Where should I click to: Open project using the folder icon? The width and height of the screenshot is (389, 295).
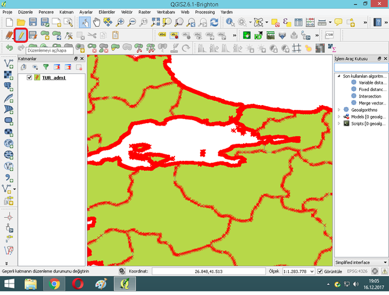(x=21, y=22)
